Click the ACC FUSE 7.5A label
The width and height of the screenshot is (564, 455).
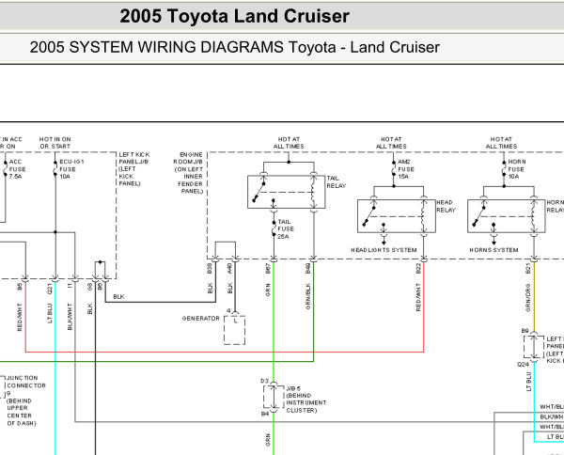click(x=17, y=169)
